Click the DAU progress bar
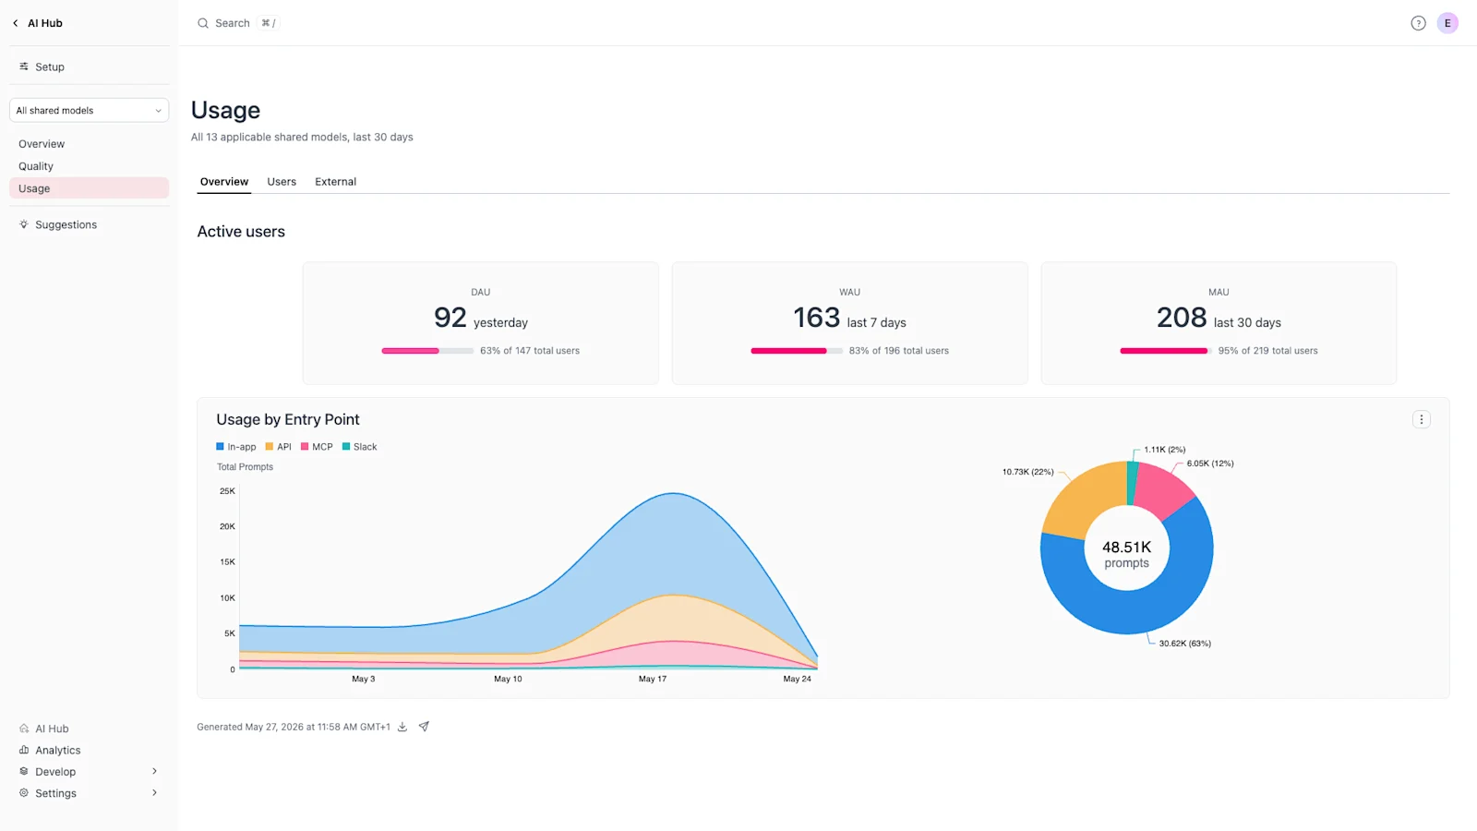1477x831 pixels. (x=427, y=351)
